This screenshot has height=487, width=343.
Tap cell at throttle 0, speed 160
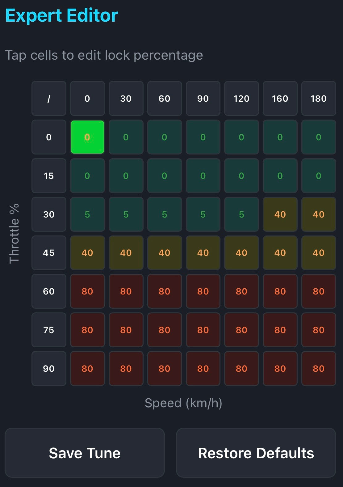280,137
